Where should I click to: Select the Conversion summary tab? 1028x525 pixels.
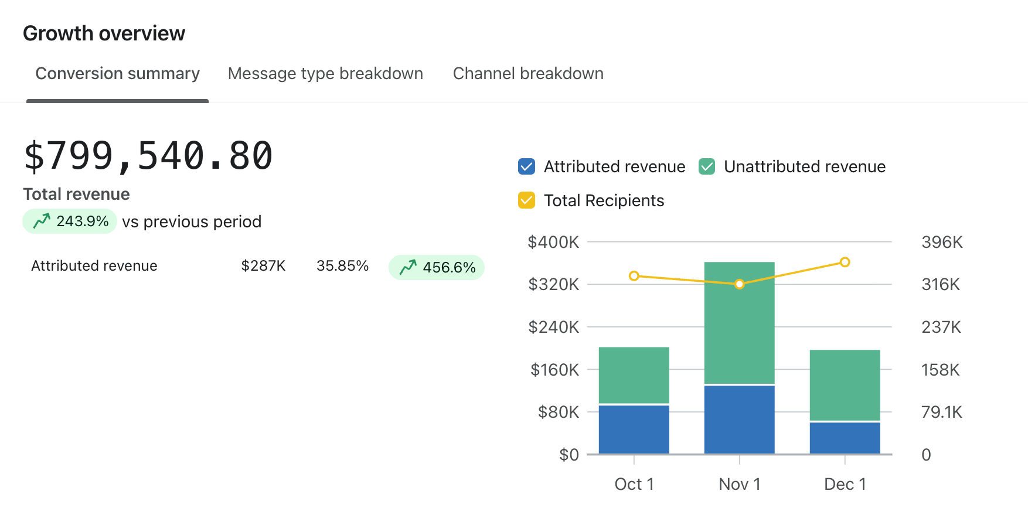117,74
